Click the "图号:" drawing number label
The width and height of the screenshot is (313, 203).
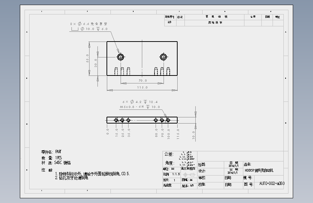(249, 185)
